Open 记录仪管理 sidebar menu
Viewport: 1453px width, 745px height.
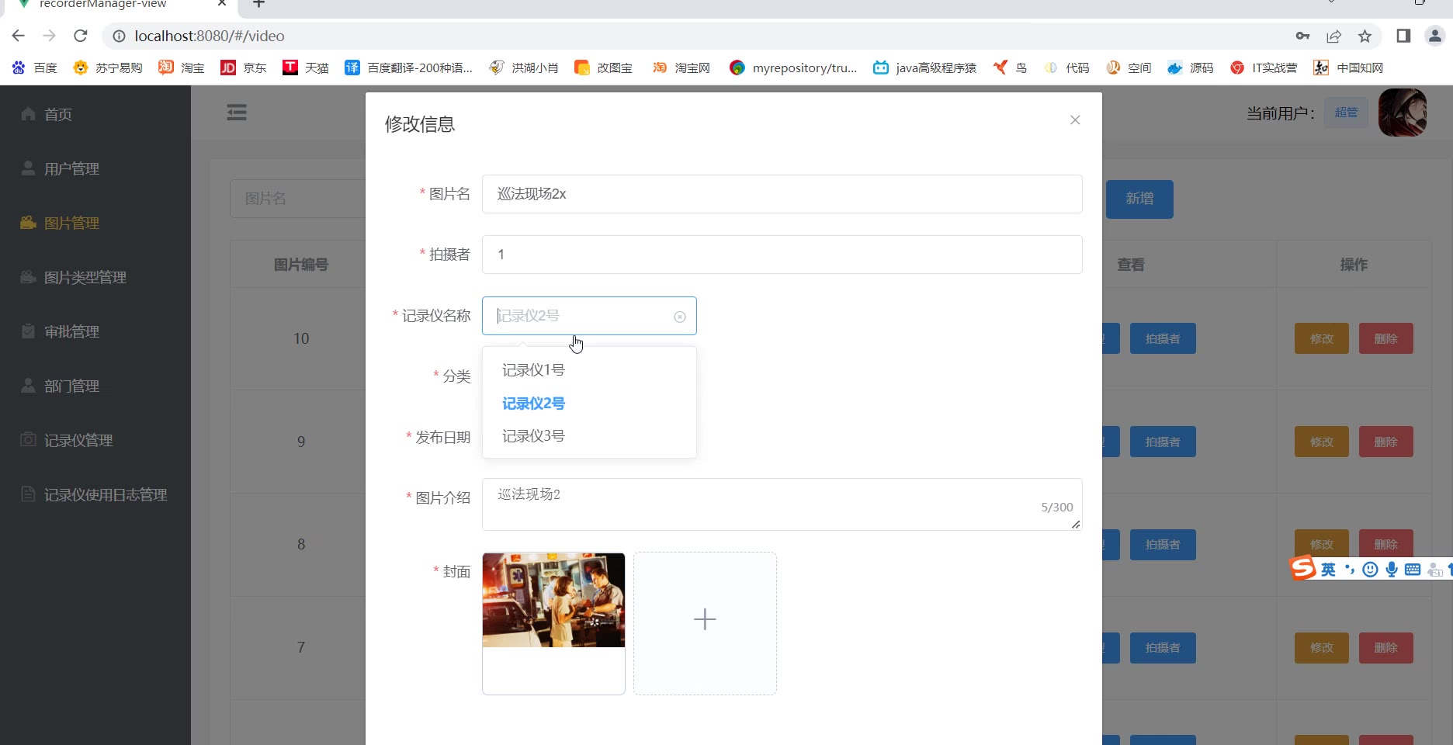(78, 440)
